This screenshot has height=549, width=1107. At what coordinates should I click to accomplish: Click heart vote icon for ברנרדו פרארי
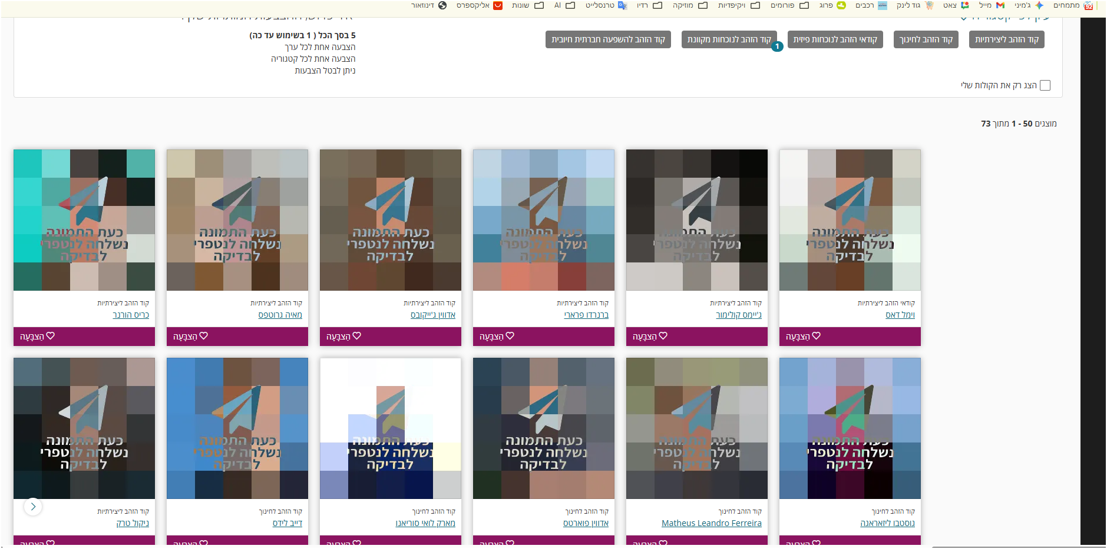510,336
